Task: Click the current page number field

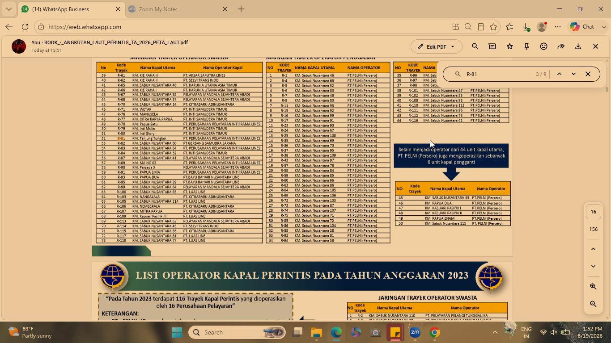Action: point(593,212)
